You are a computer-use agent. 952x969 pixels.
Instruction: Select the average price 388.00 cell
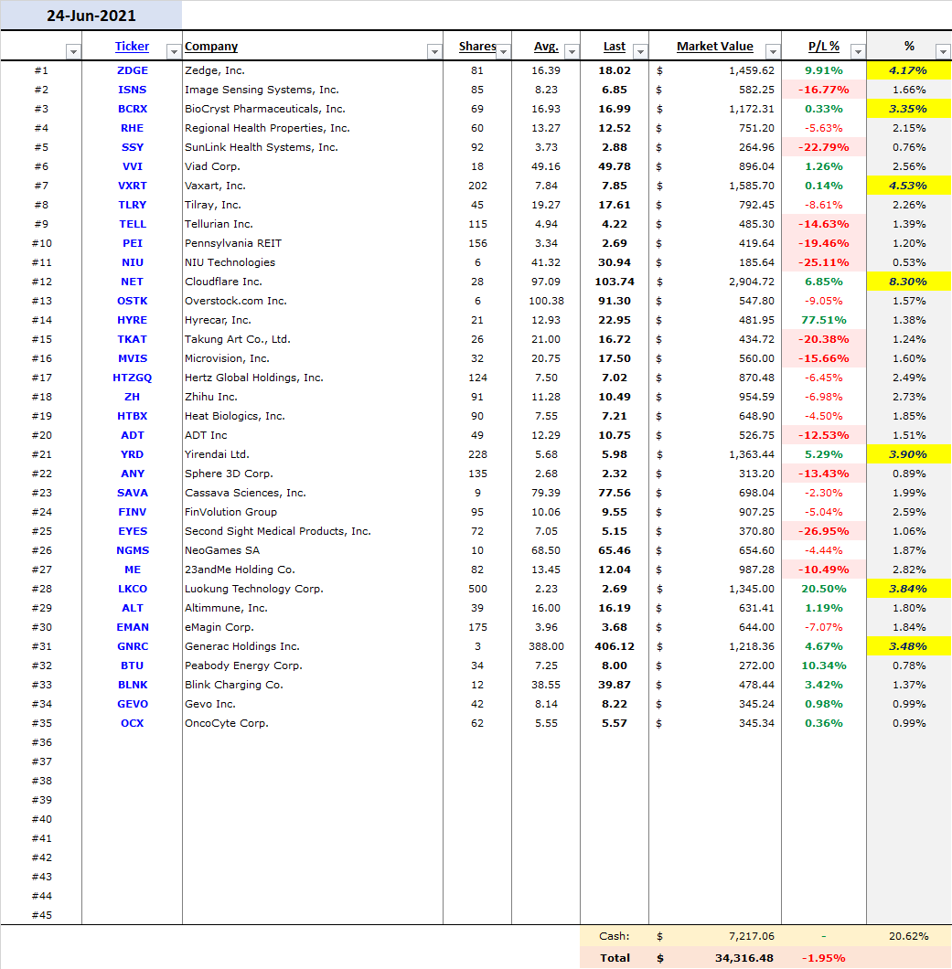coord(546,646)
